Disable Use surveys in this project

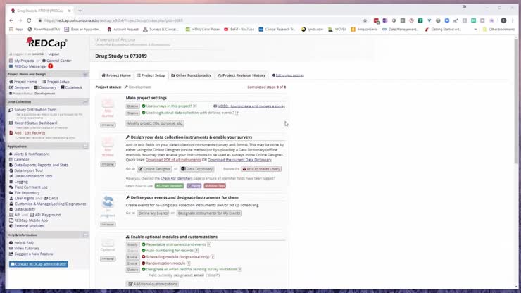(132, 106)
